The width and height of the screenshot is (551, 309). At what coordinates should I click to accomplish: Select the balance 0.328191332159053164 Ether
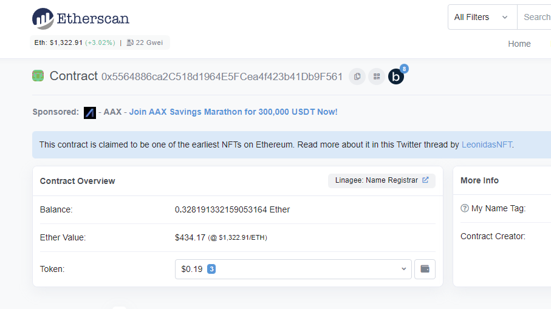(x=232, y=209)
